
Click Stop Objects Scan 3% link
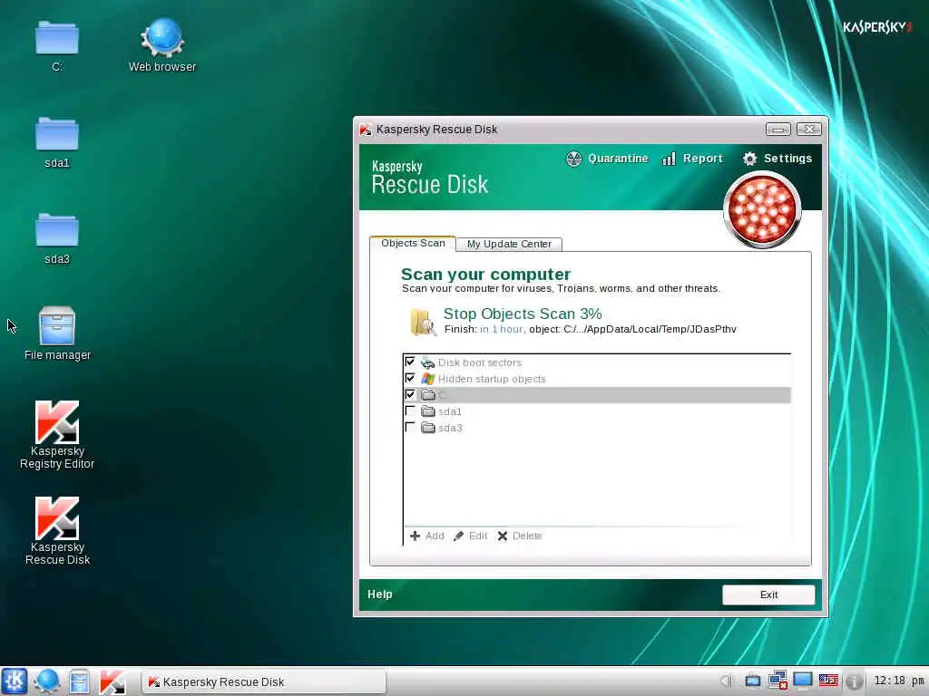523,314
